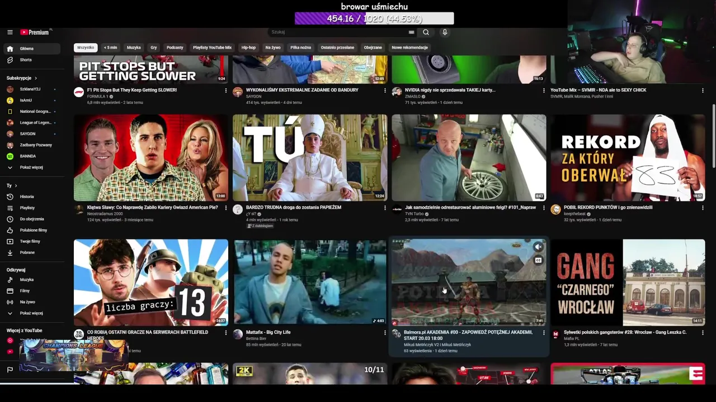The image size is (716, 402).
Task: Open National Geographic subscription channel
Action: [x=31, y=112]
